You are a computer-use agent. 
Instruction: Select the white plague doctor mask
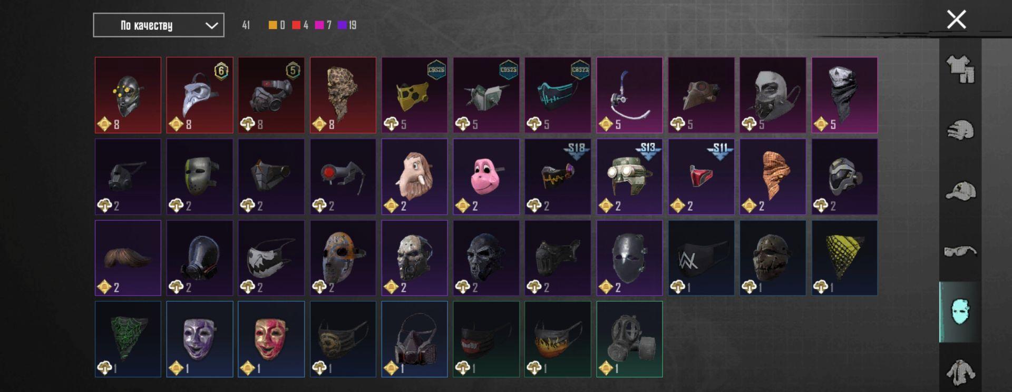(200, 95)
